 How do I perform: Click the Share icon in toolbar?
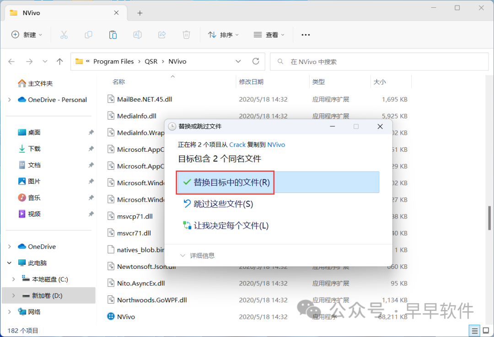161,35
